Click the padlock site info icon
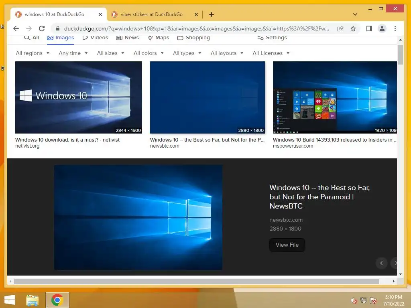This screenshot has width=411, height=308. click(x=58, y=28)
